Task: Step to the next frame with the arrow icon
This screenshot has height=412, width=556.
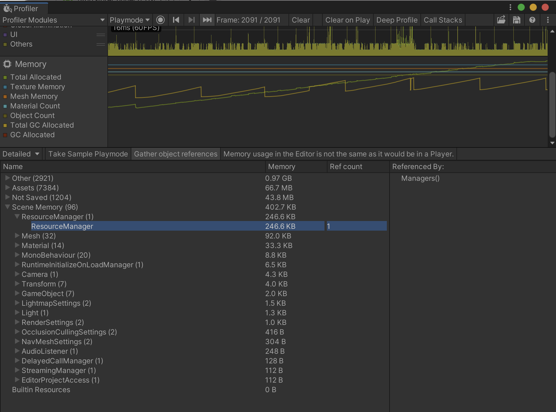Action: pyautogui.click(x=191, y=20)
